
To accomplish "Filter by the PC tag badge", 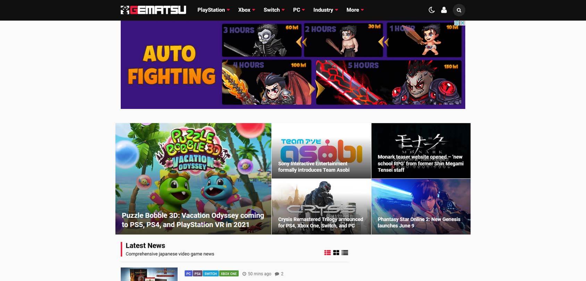I will click(189, 274).
